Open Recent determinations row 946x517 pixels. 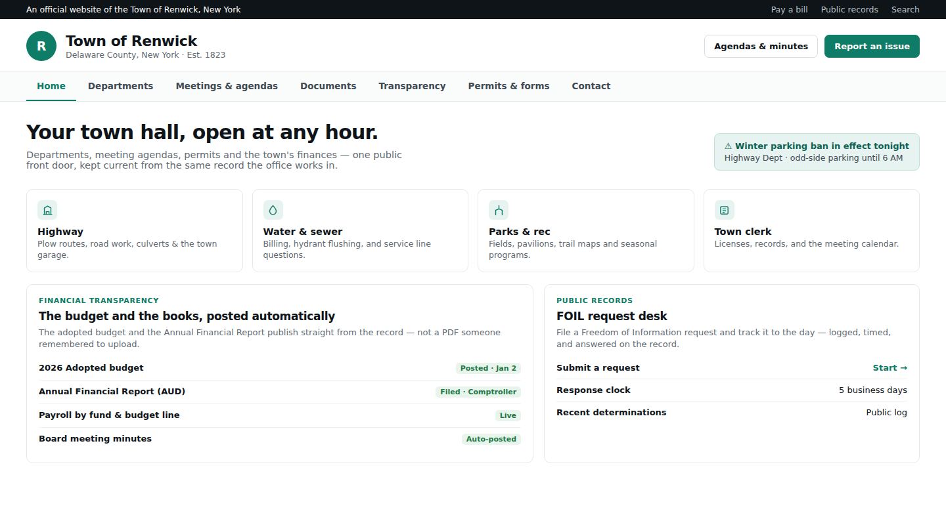pyautogui.click(x=732, y=413)
